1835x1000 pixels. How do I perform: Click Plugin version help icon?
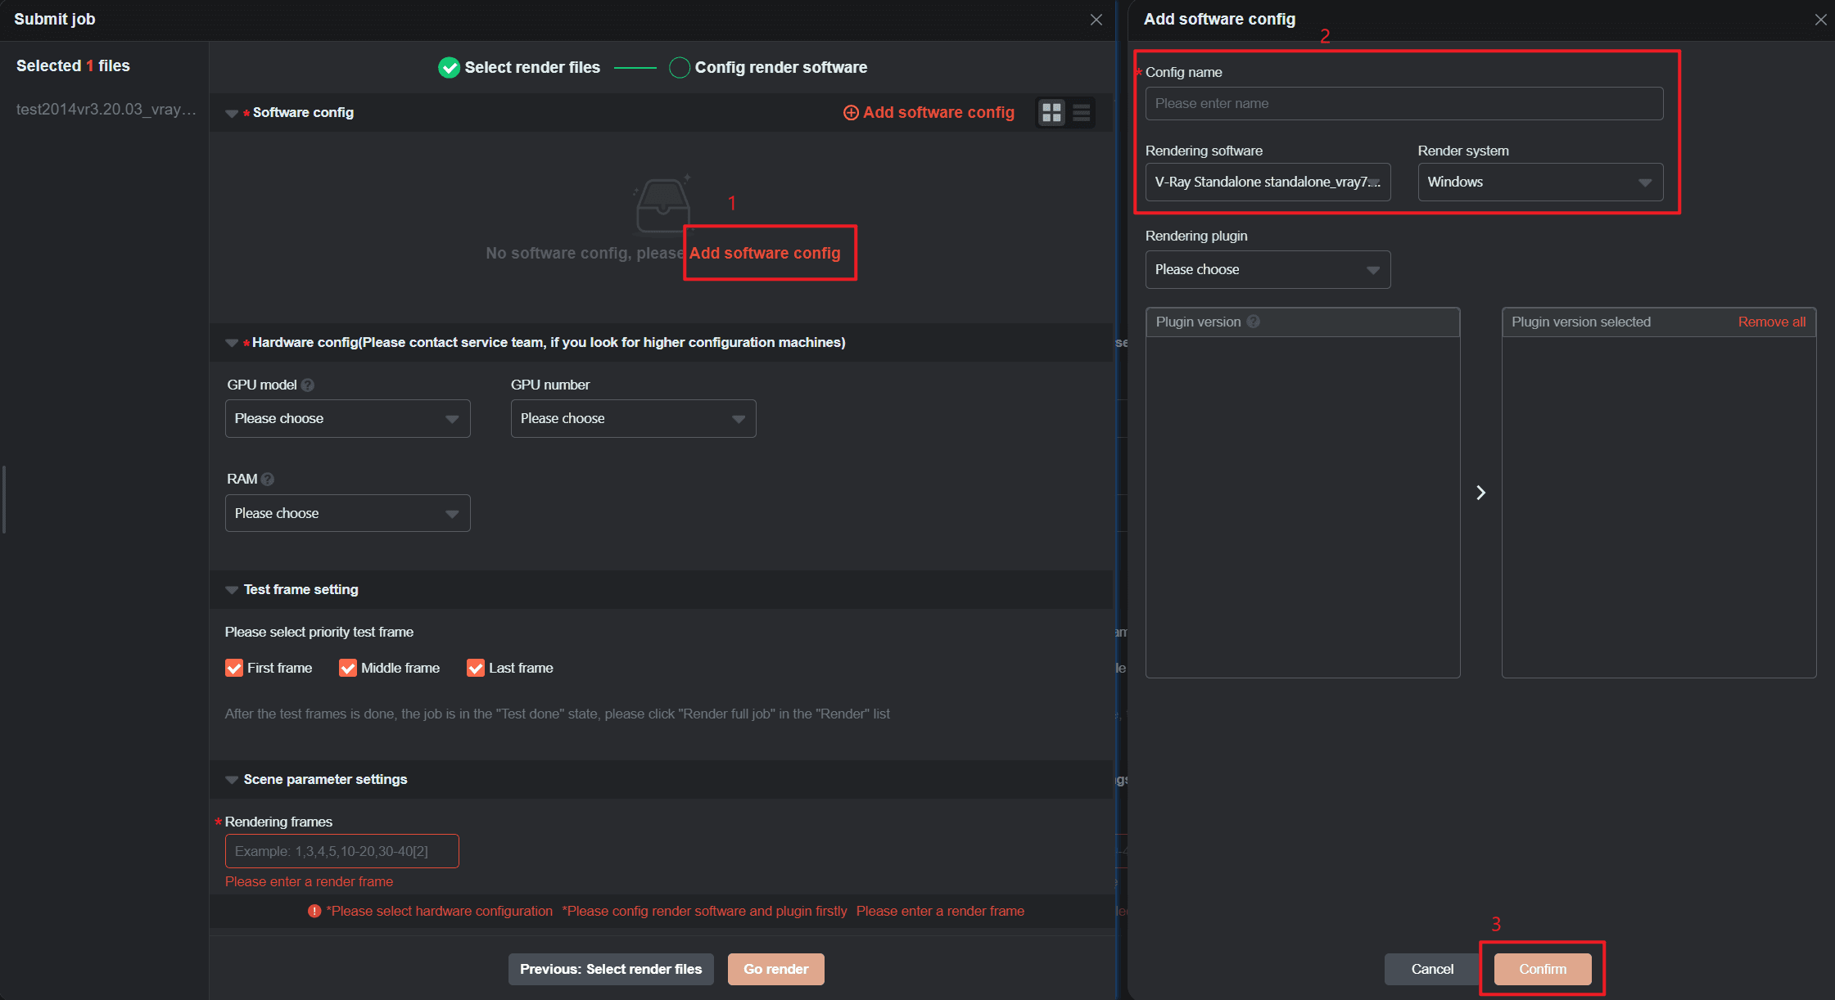(x=1253, y=322)
